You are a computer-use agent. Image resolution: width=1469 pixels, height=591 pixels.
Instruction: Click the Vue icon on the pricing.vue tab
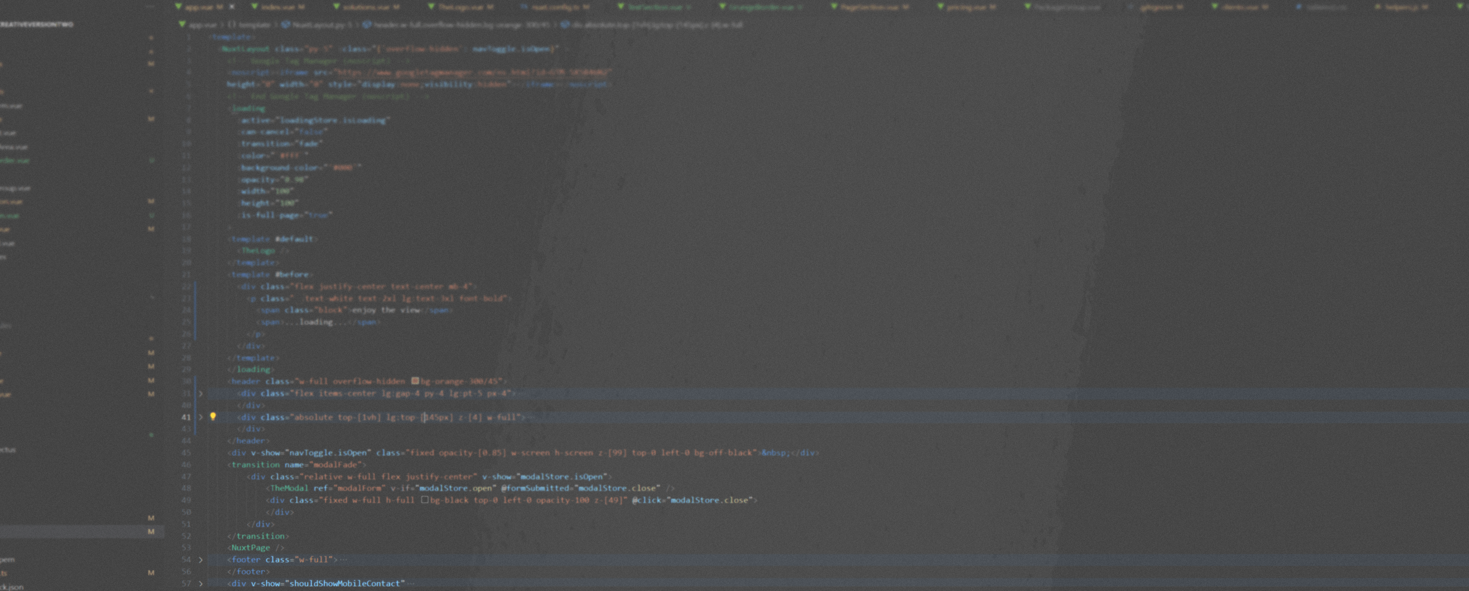point(941,7)
